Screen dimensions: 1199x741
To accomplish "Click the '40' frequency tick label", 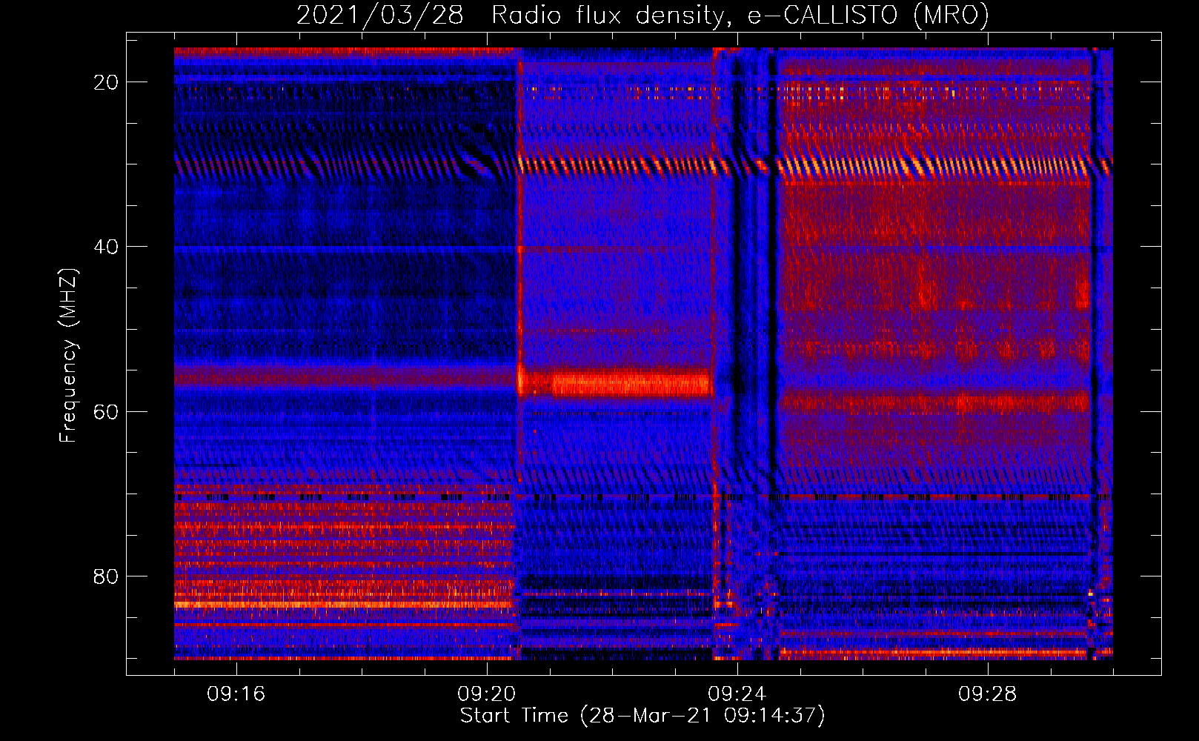I will (106, 247).
